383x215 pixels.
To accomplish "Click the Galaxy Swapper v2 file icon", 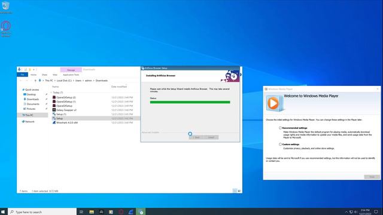I will (54, 110).
